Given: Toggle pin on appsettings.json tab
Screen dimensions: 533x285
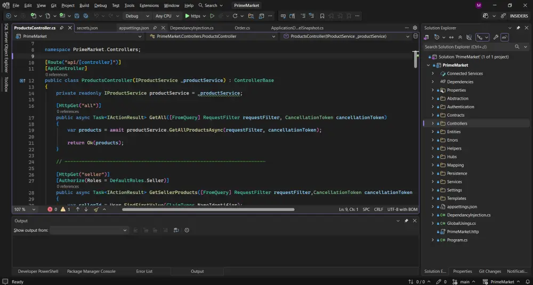Looking at the screenshot, I should 155,28.
